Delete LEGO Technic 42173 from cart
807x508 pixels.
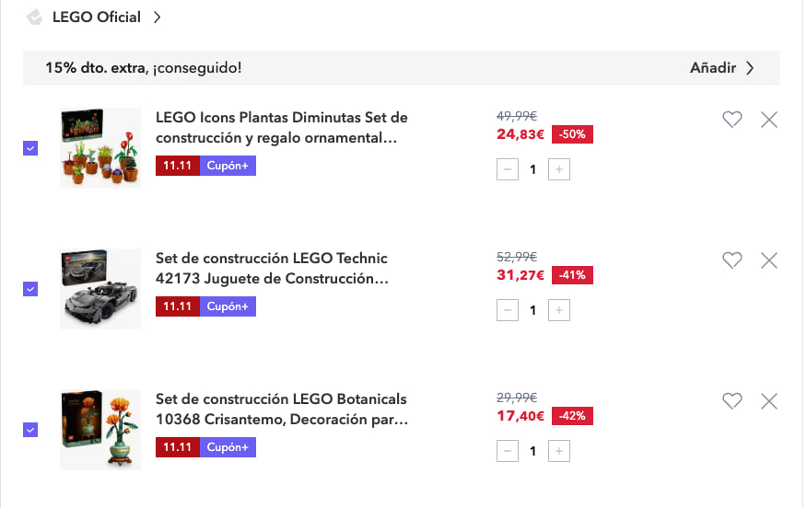[769, 260]
